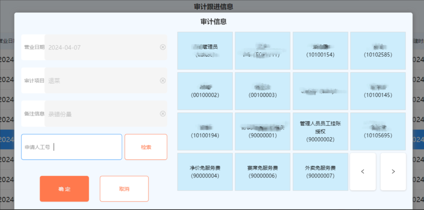The width and height of the screenshot is (424, 210).
Task: Choose the 宴席免服务费 (90000006) tile
Action: coord(263,172)
